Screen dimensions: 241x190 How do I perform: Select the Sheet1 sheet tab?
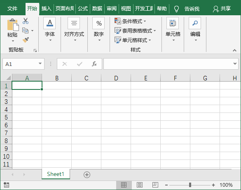pyautogui.click(x=56, y=174)
